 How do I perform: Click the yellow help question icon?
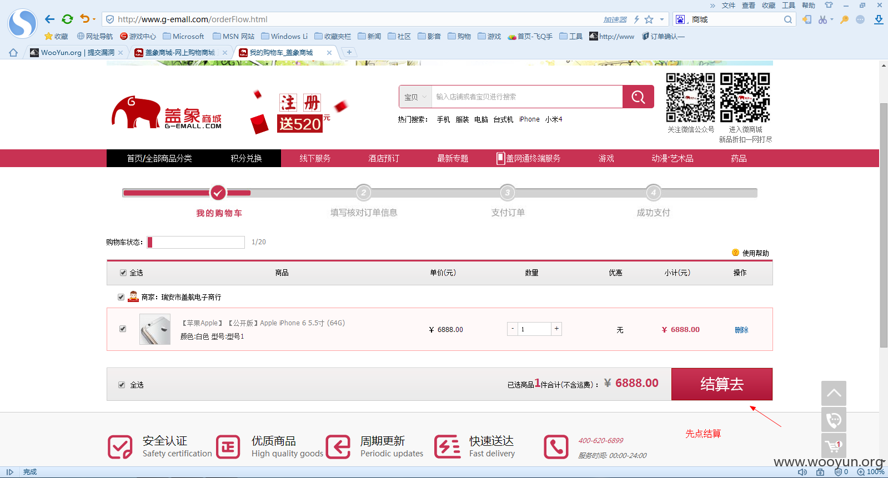point(735,253)
